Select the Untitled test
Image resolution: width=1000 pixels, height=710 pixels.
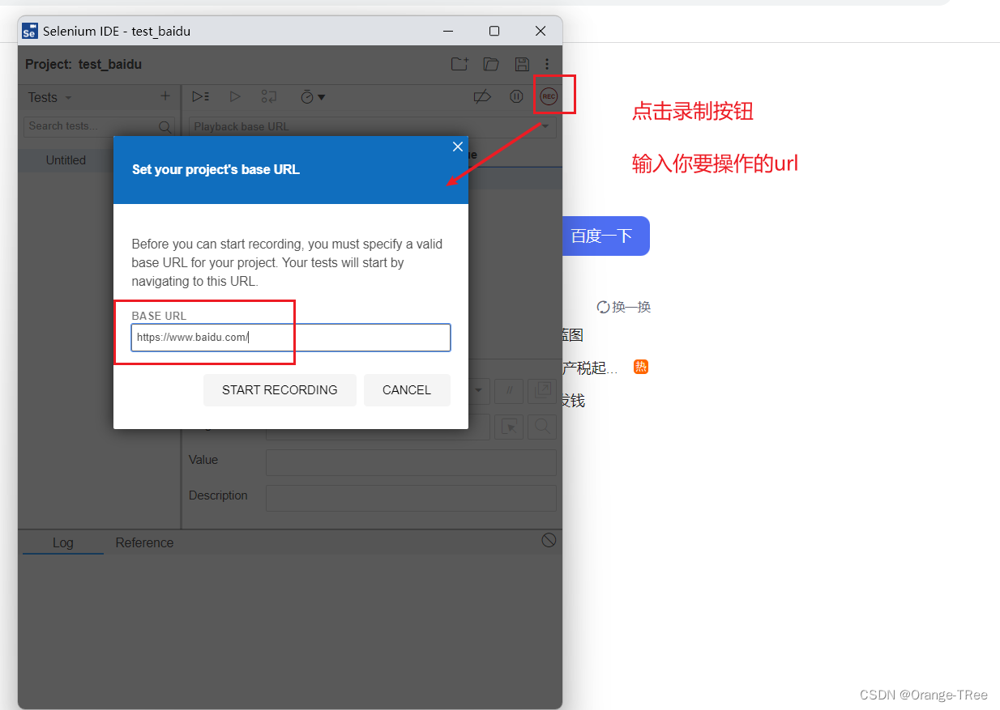[66, 160]
